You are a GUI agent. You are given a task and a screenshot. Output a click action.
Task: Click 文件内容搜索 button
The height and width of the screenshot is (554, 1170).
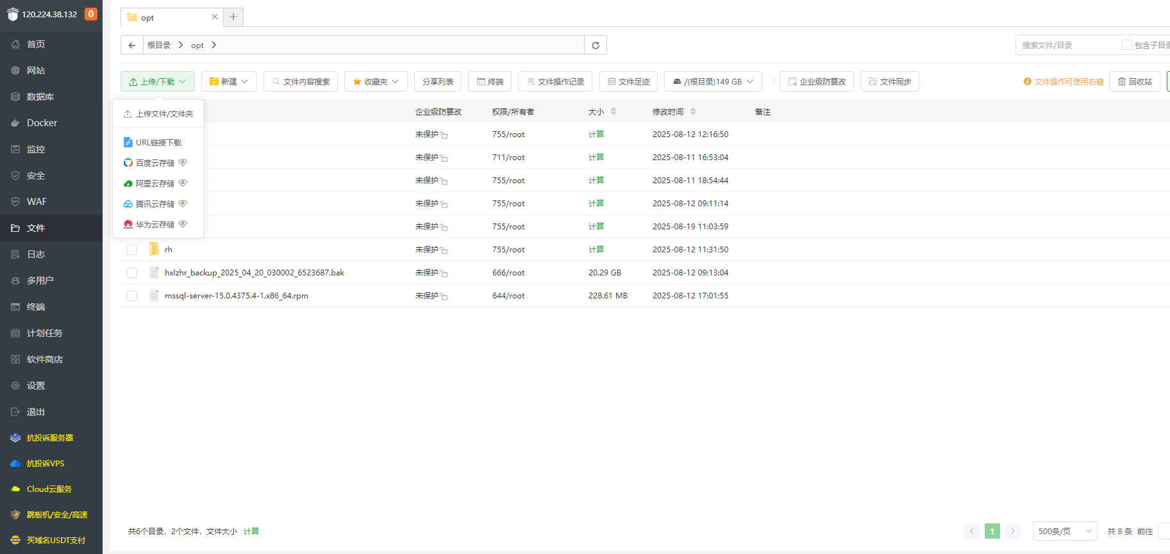click(x=301, y=81)
